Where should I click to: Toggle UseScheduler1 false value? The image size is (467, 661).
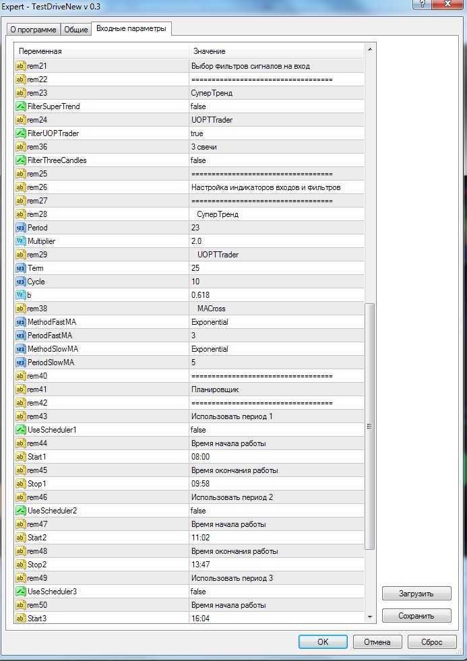(276, 430)
